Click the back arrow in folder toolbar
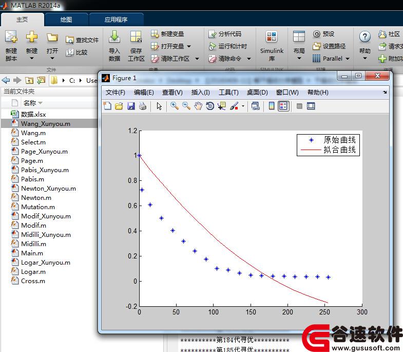The height and width of the screenshot is (352, 403). click(6, 80)
